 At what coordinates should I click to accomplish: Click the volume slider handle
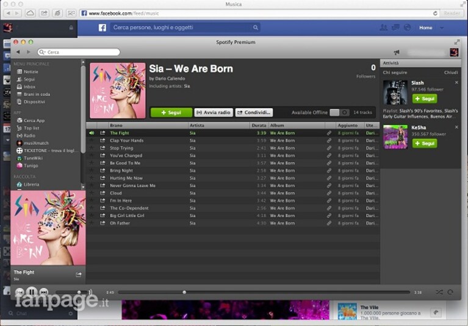79,292
